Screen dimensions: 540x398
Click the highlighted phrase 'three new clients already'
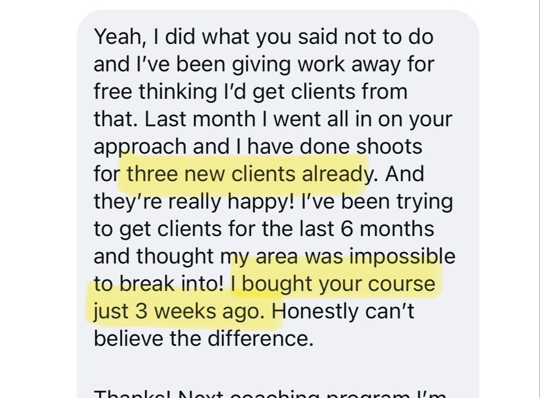click(248, 174)
